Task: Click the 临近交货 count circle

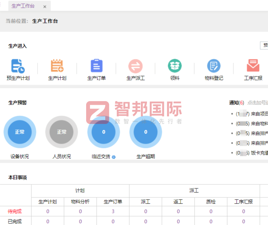Action: coord(104,132)
